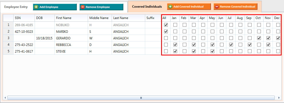The width and height of the screenshot is (284, 103).
Task: Switch to the Employee Entry tab
Action: pyautogui.click(x=16, y=7)
